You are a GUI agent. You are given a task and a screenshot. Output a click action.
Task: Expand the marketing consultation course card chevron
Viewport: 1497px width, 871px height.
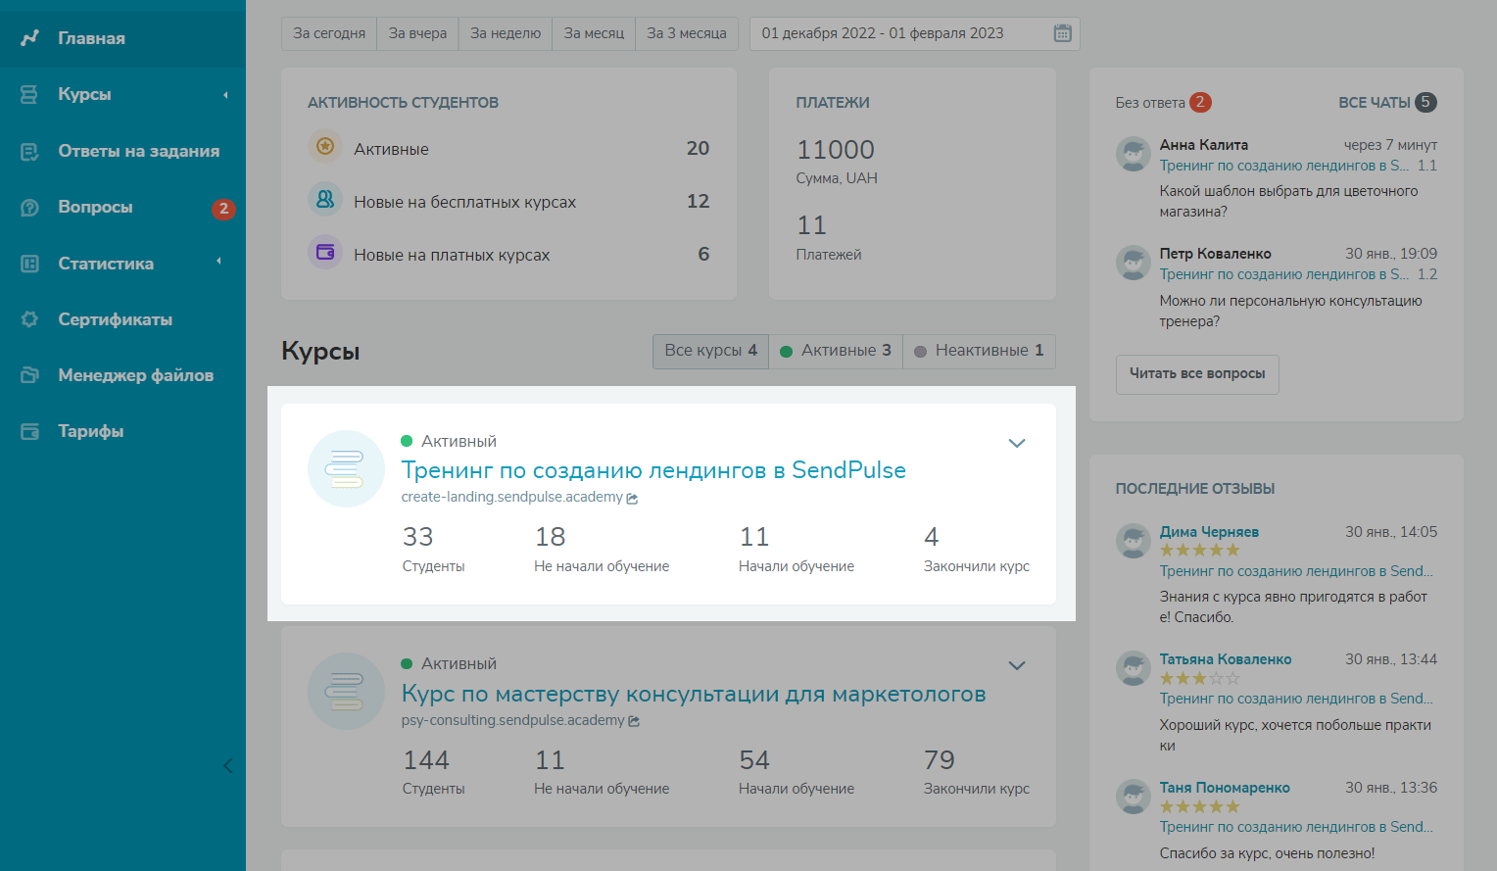pyautogui.click(x=1017, y=665)
